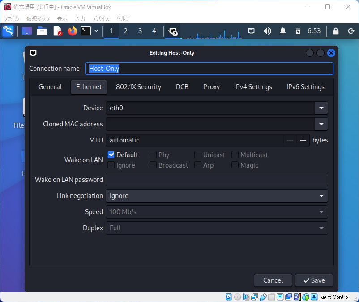This screenshot has width=359, height=302.
Task: Click the CPU graph monitor in panel
Action: click(x=213, y=33)
